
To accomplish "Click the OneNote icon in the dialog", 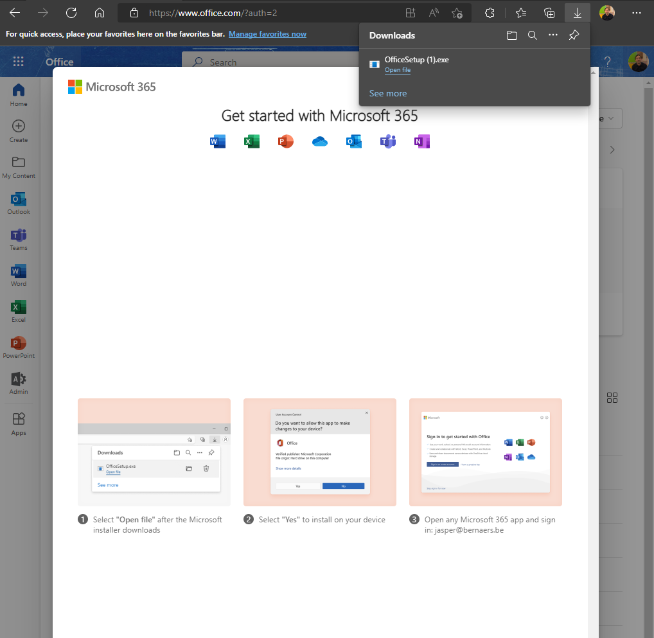I will click(x=421, y=141).
